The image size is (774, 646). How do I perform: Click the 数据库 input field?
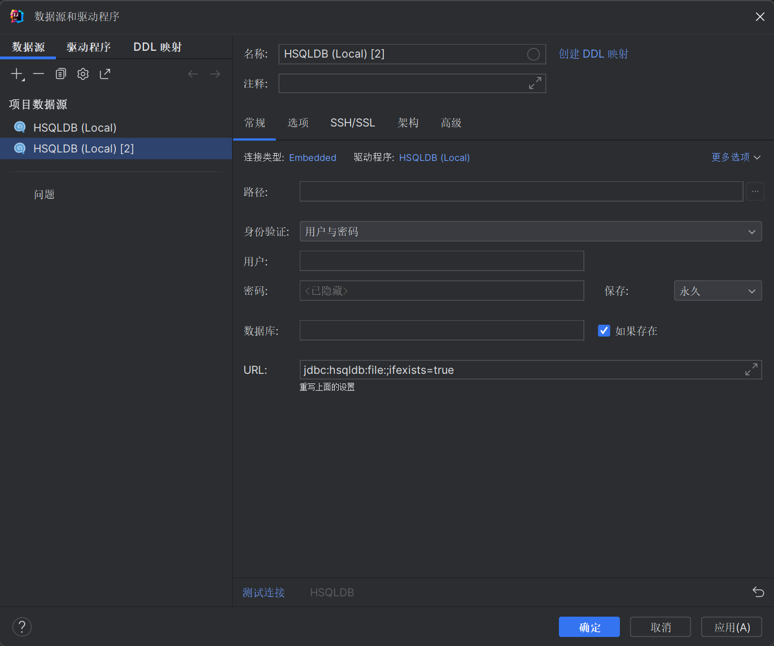click(441, 330)
